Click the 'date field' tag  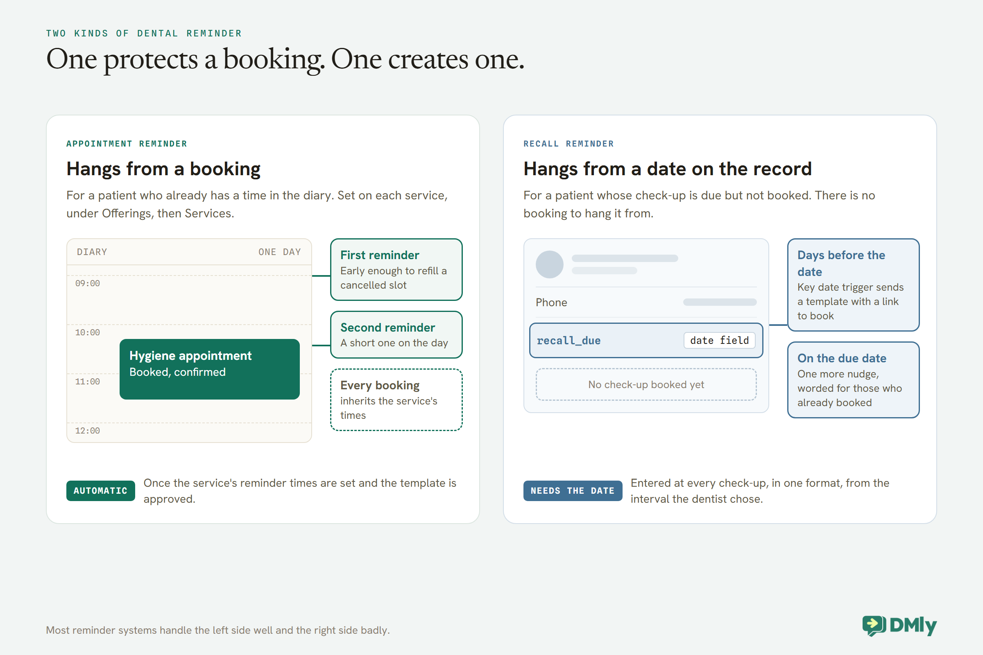pos(719,341)
